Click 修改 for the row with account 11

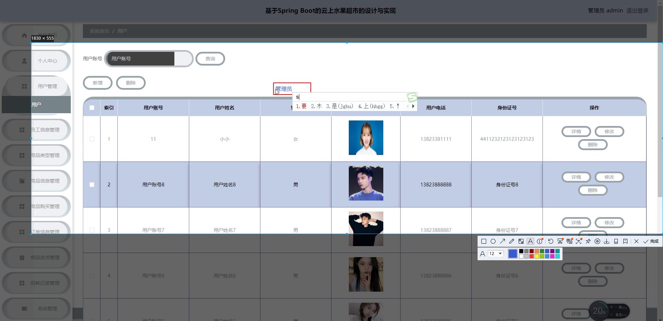point(609,132)
